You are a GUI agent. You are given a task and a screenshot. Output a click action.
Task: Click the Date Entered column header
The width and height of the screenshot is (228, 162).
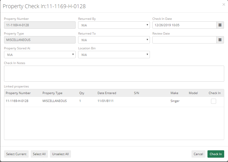pyautogui.click(x=107, y=93)
